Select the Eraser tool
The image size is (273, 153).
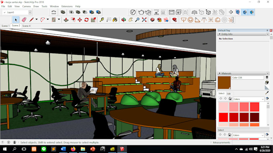[x=24, y=20]
